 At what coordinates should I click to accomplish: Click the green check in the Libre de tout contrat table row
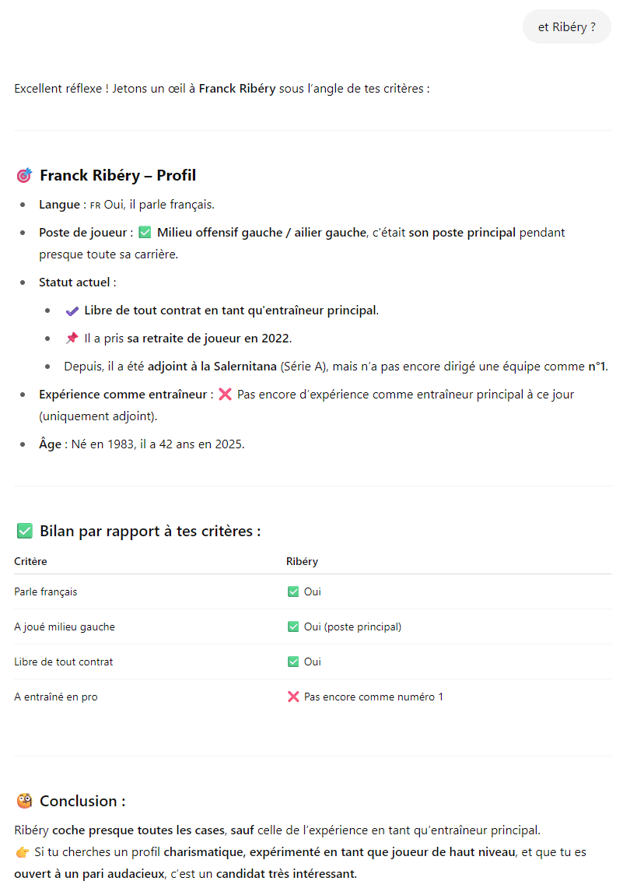(x=293, y=662)
